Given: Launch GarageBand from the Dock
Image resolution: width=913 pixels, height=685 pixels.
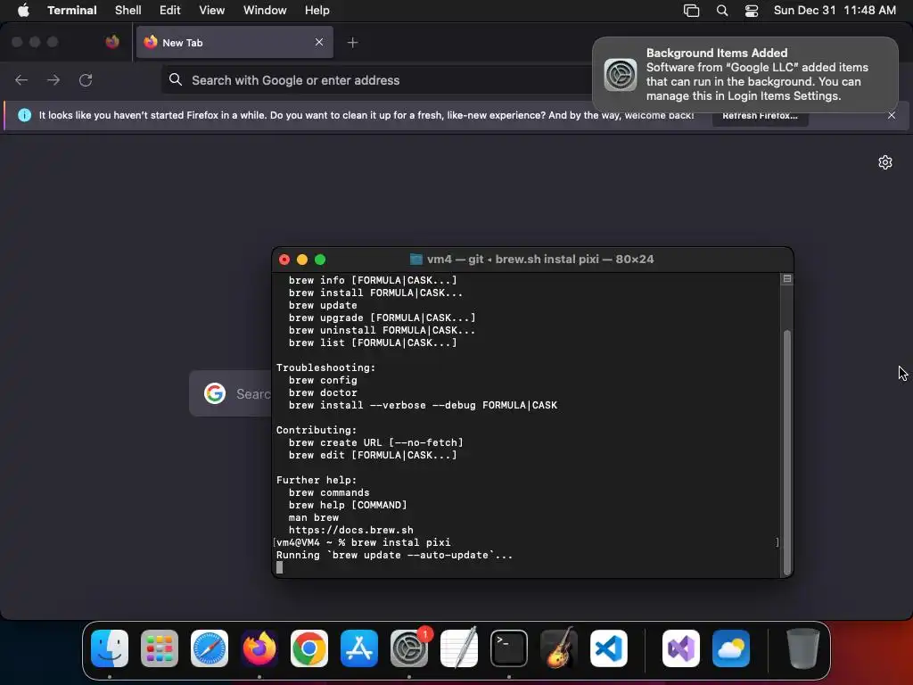Looking at the screenshot, I should click(559, 648).
